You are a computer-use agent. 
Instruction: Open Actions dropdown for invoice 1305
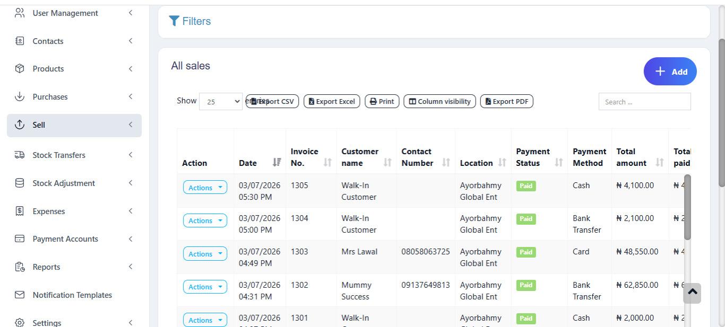point(205,188)
